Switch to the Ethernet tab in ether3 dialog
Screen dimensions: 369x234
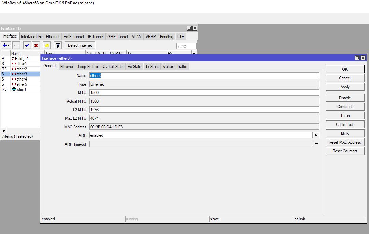(67, 67)
